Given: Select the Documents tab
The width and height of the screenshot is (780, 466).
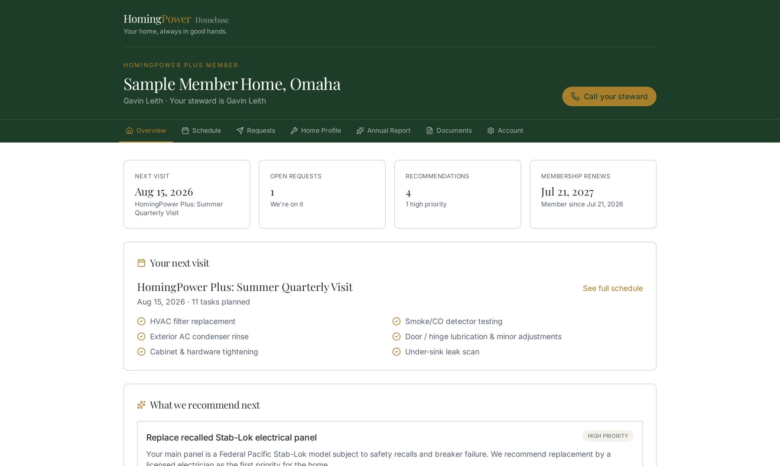Looking at the screenshot, I should tap(449, 130).
